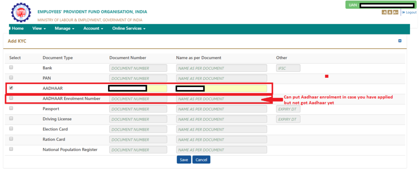
Task: Save the KYC details
Action: pos(184,160)
